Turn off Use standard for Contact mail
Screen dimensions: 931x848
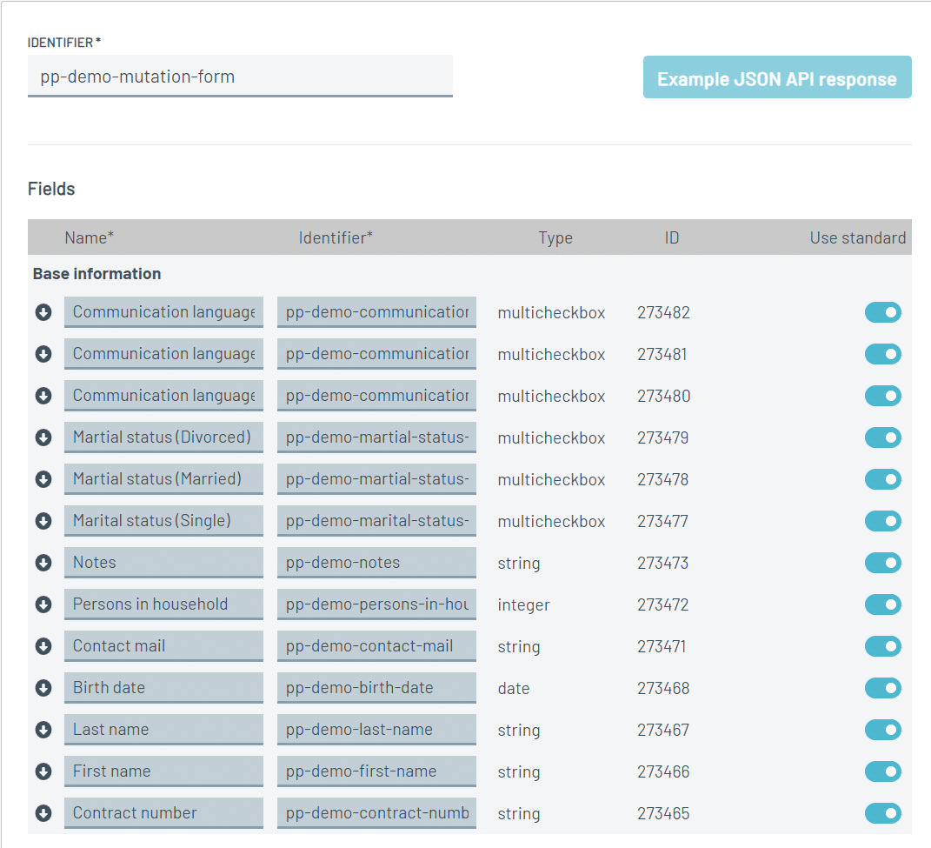click(883, 646)
